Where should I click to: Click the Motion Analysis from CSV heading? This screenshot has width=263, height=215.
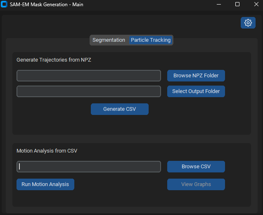(x=47, y=151)
